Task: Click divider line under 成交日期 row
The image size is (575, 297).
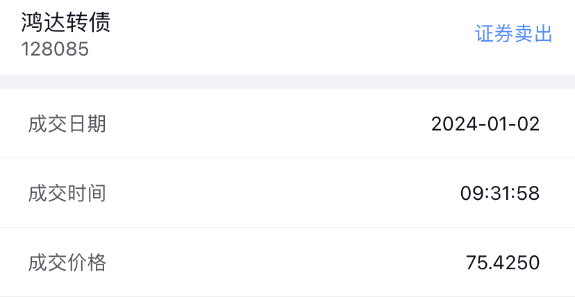Action: [287, 158]
